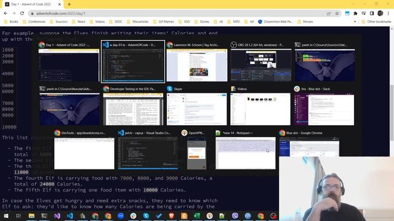Switch to the new 14 - Notepad++ window

click(x=246, y=150)
